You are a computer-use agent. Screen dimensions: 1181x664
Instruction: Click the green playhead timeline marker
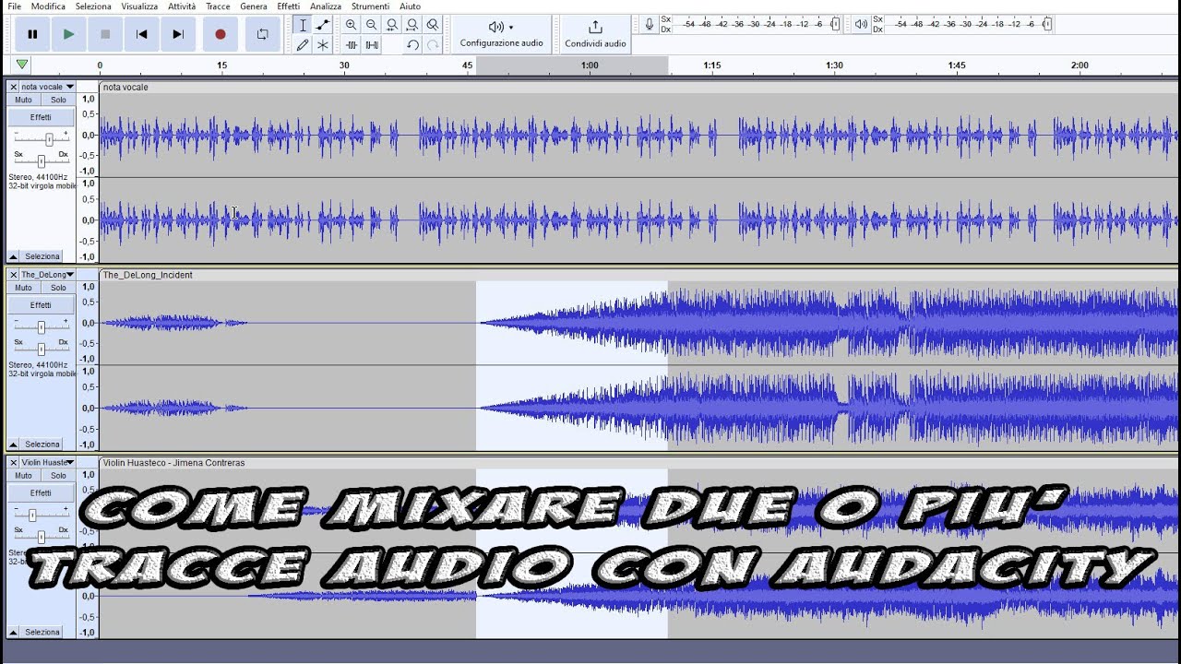(x=21, y=65)
